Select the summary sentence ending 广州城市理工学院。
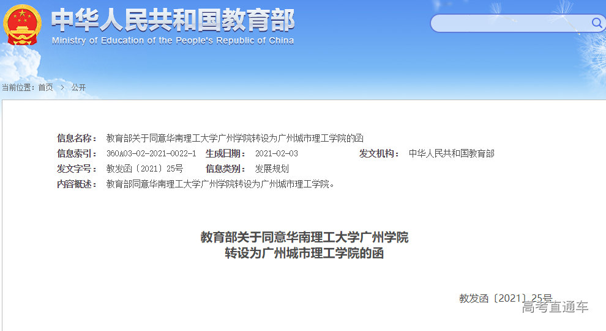This screenshot has height=331, width=606. (220, 184)
